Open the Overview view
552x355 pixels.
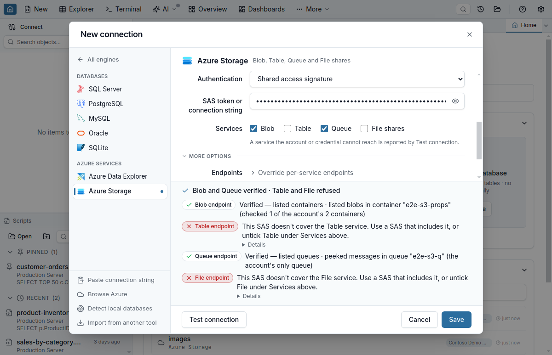[x=208, y=9]
